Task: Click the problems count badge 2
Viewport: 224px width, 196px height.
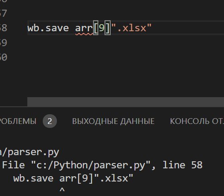Action: click(x=50, y=121)
